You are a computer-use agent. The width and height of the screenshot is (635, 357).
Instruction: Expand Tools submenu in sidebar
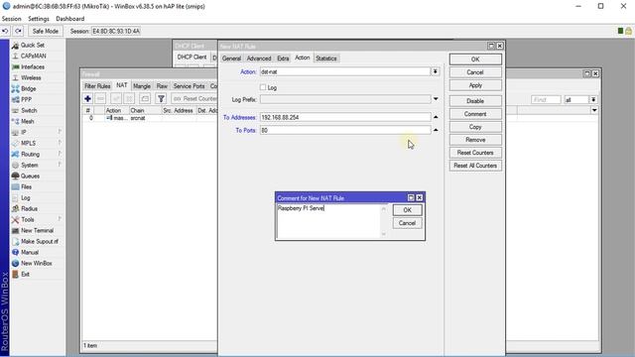coord(37,220)
